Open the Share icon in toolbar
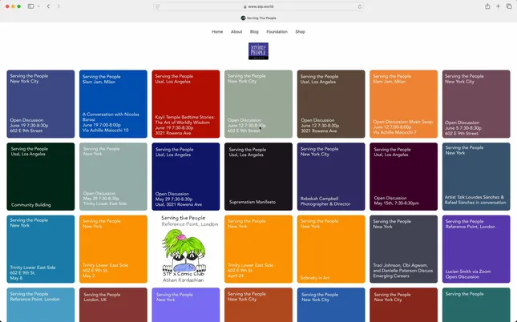 click(487, 6)
